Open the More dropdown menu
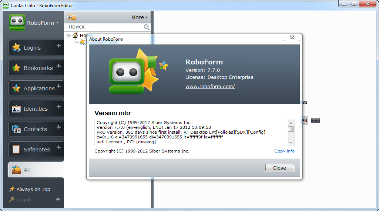This screenshot has height=211, width=379. [140, 17]
